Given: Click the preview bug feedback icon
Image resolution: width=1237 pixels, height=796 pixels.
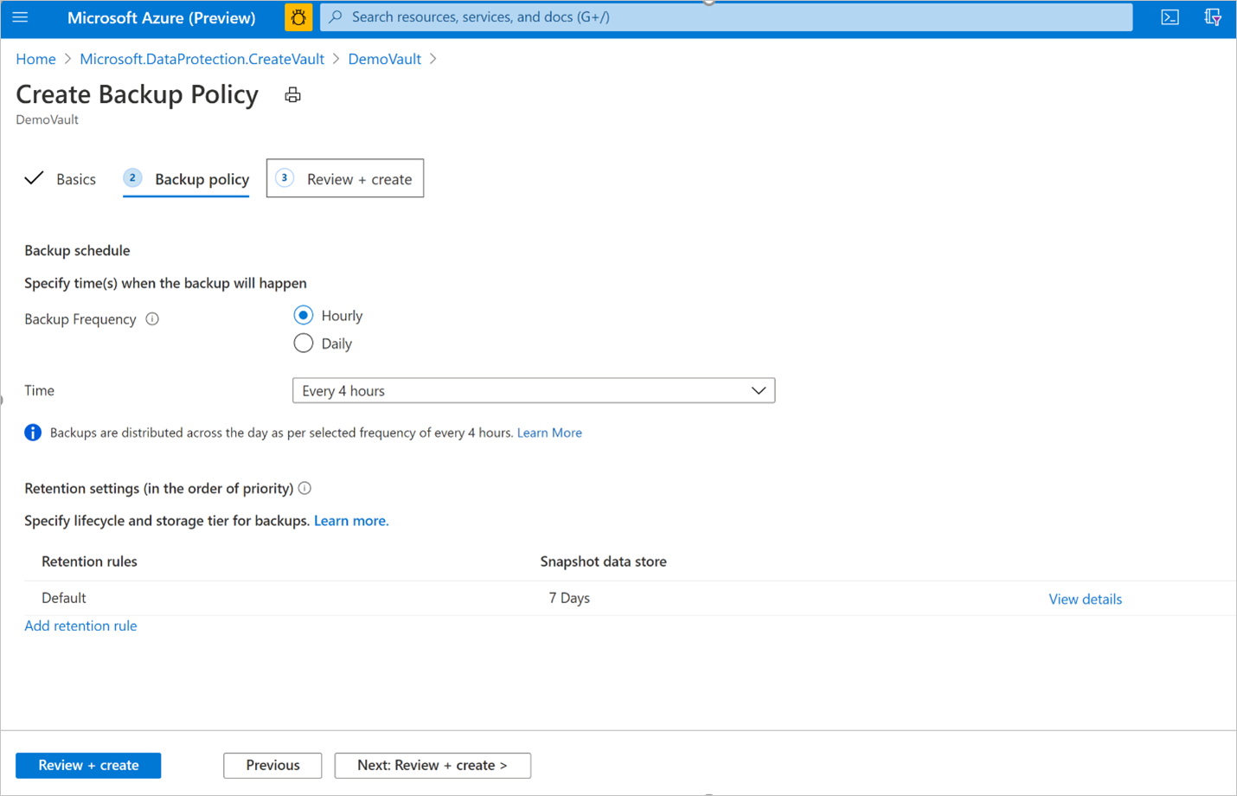Looking at the screenshot, I should [298, 17].
